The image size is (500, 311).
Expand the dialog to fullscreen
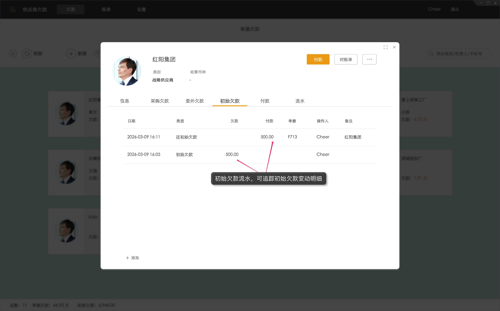tap(385, 47)
